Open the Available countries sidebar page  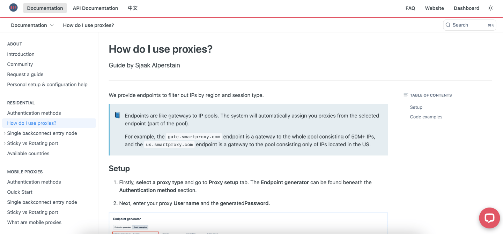(x=28, y=154)
